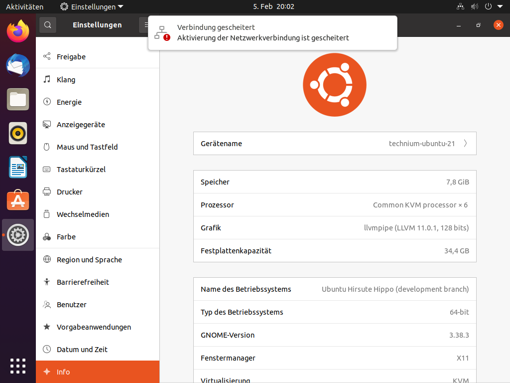Viewport: 510px width, 383px height.
Task: Click the Verbindung gescheitert notification
Action: click(272, 32)
